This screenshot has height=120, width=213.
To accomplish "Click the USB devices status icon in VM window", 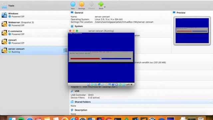I will pyautogui.click(x=103, y=84).
